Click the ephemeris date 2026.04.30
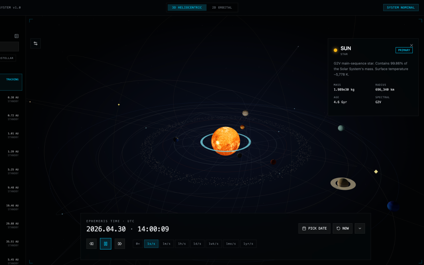Viewport: 424px width, 265px height. point(106,229)
